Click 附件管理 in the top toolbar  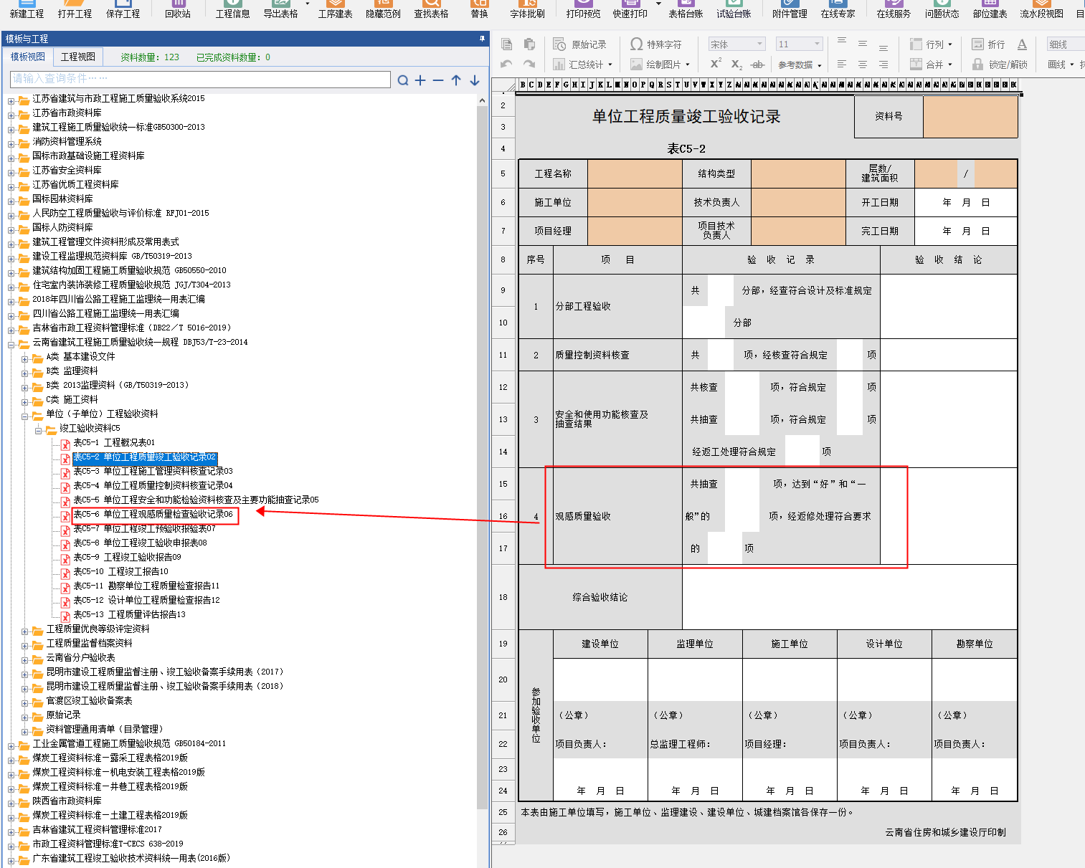(x=790, y=9)
